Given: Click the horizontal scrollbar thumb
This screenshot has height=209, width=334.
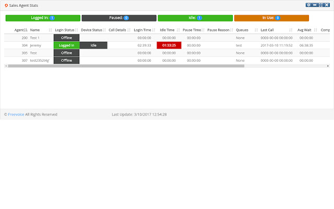Looking at the screenshot, I should point(126,66).
